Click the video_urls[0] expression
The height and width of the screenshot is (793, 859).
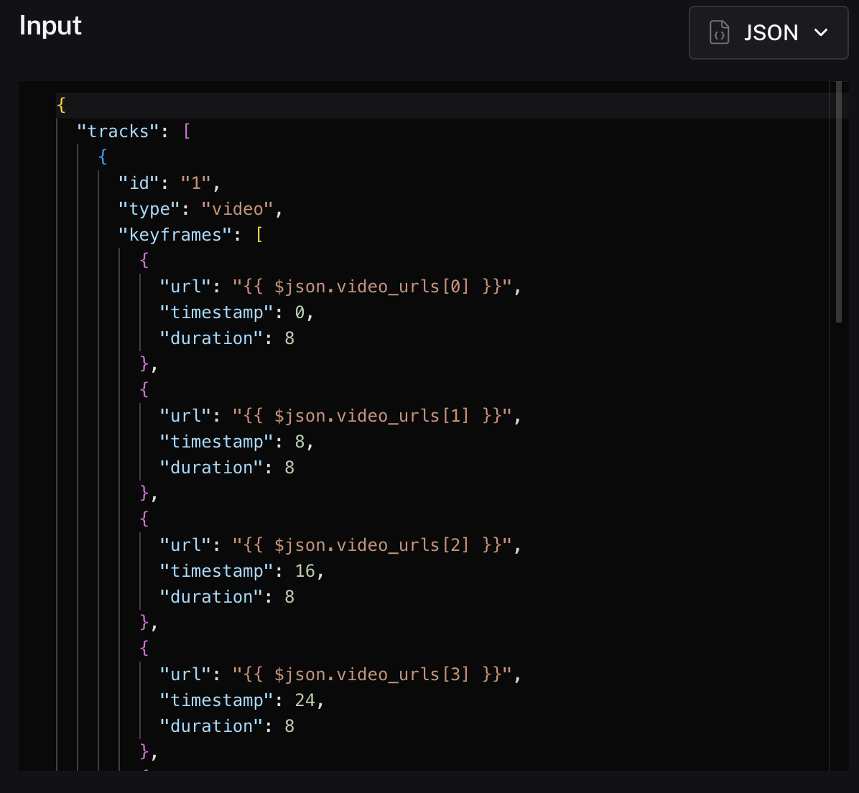[371, 287]
